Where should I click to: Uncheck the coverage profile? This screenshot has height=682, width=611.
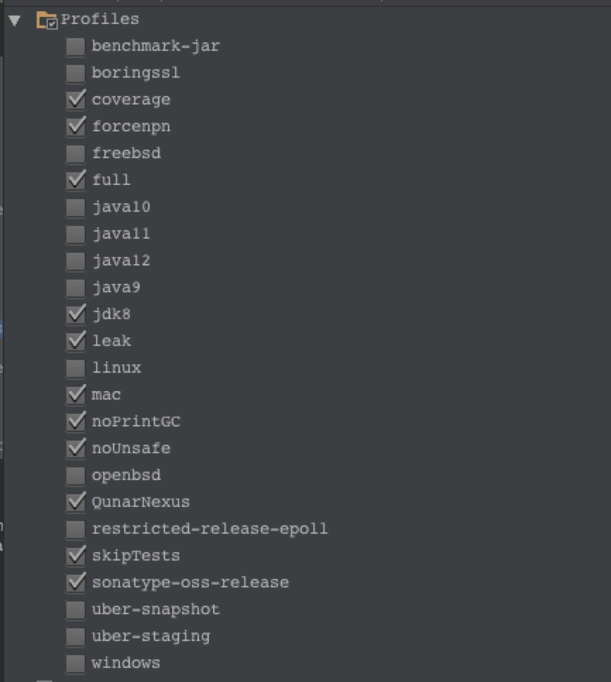click(75, 100)
